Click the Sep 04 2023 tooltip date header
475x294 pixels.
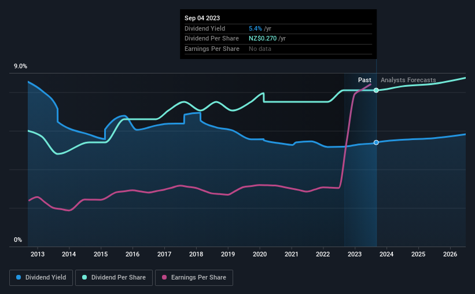click(202, 18)
